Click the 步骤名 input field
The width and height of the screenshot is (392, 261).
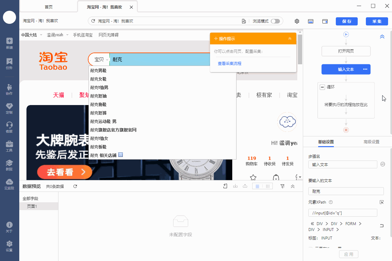343,164
